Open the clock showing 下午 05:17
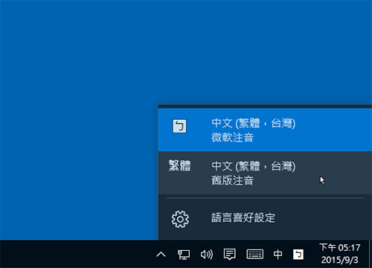Screen dimensions: 372x268 coord(339,254)
